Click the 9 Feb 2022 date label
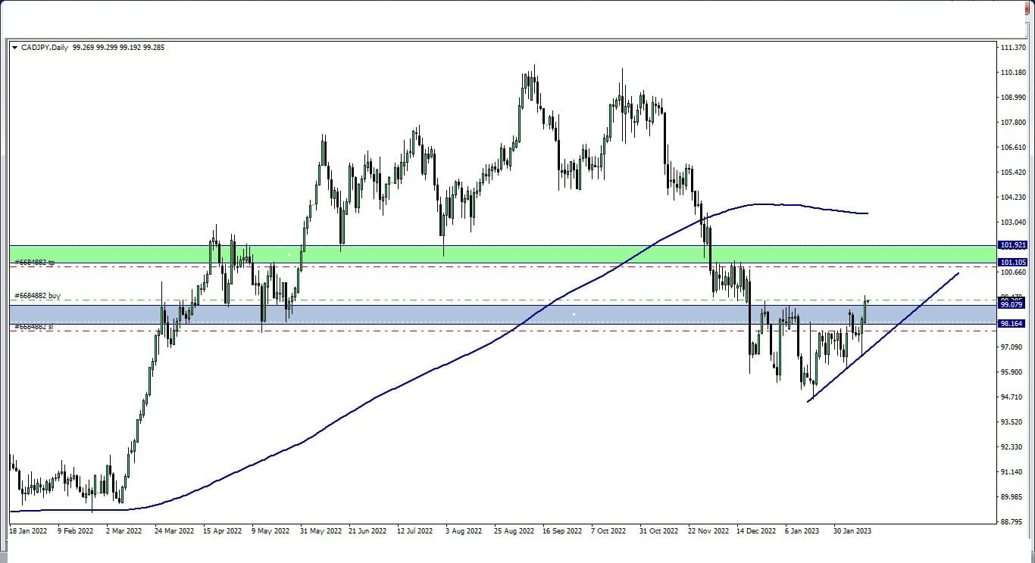Image resolution: width=1035 pixels, height=563 pixels. click(x=76, y=531)
